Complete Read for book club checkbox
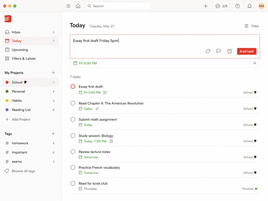This screenshot has width=268, height=201. point(73,183)
